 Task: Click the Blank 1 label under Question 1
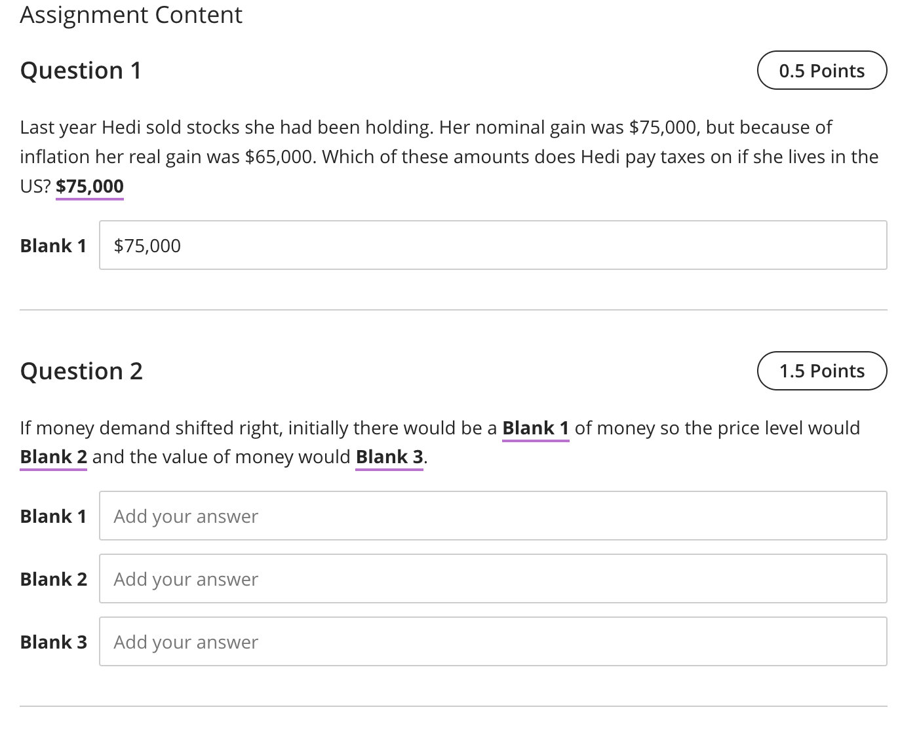click(54, 246)
